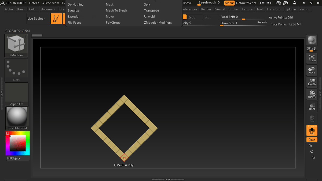Toggle Ghost transparency mode
The height and width of the screenshot is (181, 322).
coord(312,118)
